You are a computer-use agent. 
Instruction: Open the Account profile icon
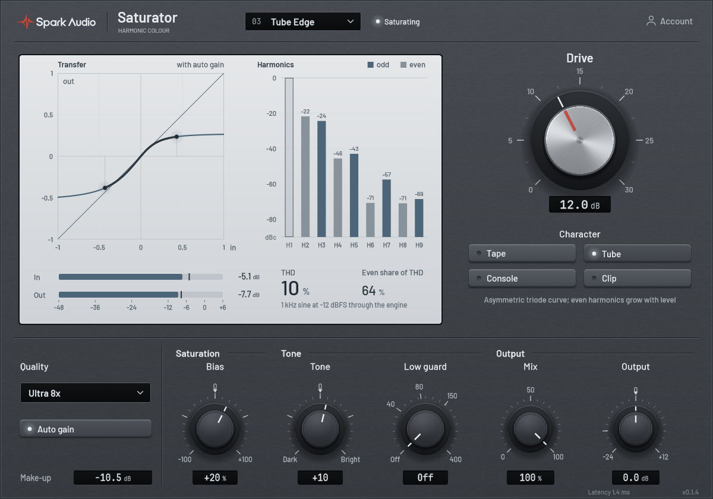click(651, 21)
